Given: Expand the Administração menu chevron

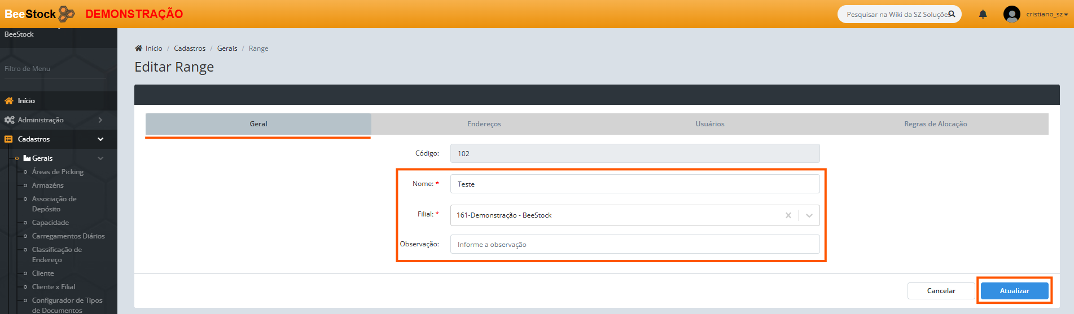Looking at the screenshot, I should [100, 120].
